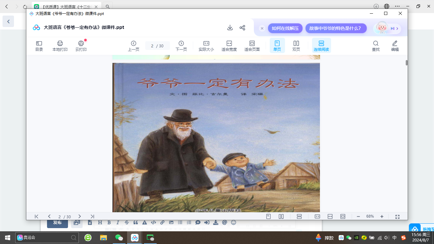434x244 pixels.
Task: Dismiss the AI suggestion bar with X
Action: [262, 28]
